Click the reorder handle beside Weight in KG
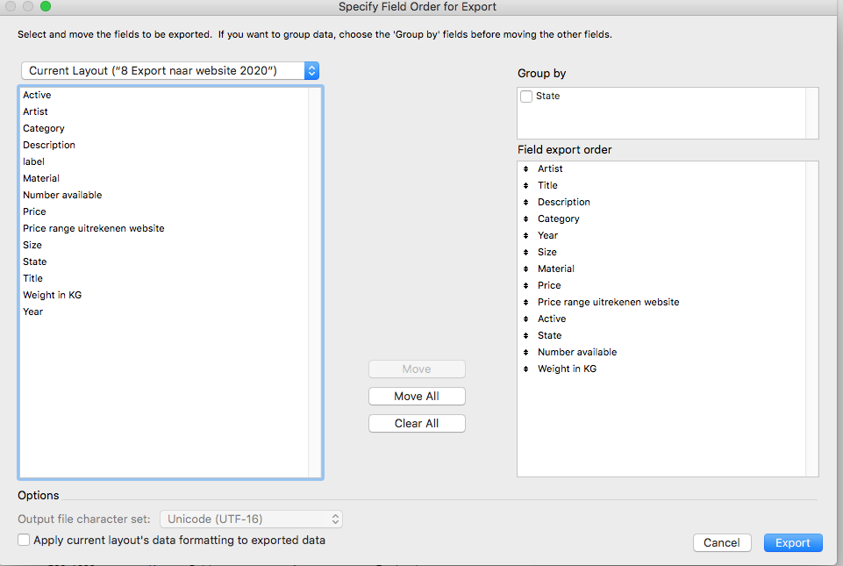The height and width of the screenshot is (566, 843). [526, 369]
